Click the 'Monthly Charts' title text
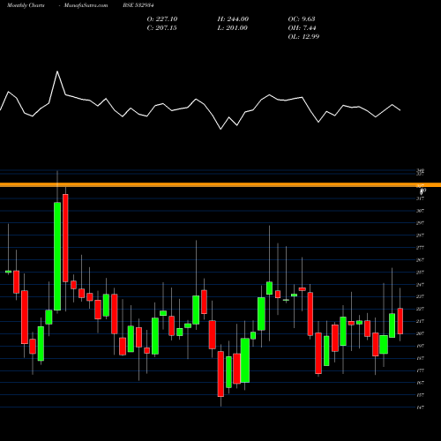The width and height of the screenshot is (441, 441). pyautogui.click(x=26, y=5)
